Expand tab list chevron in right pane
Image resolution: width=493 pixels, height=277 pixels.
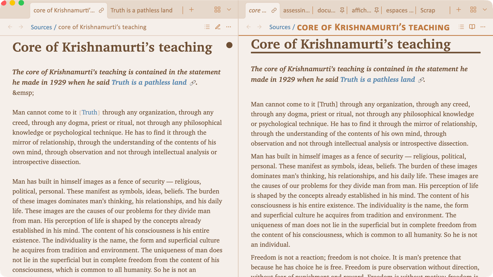point(485,10)
